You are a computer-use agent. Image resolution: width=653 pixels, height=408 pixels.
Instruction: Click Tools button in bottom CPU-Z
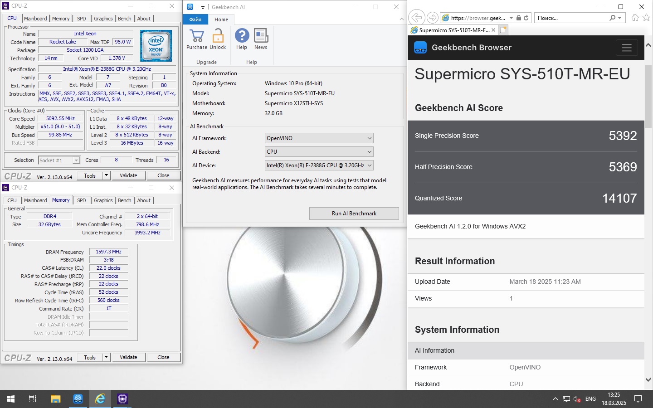pyautogui.click(x=90, y=357)
